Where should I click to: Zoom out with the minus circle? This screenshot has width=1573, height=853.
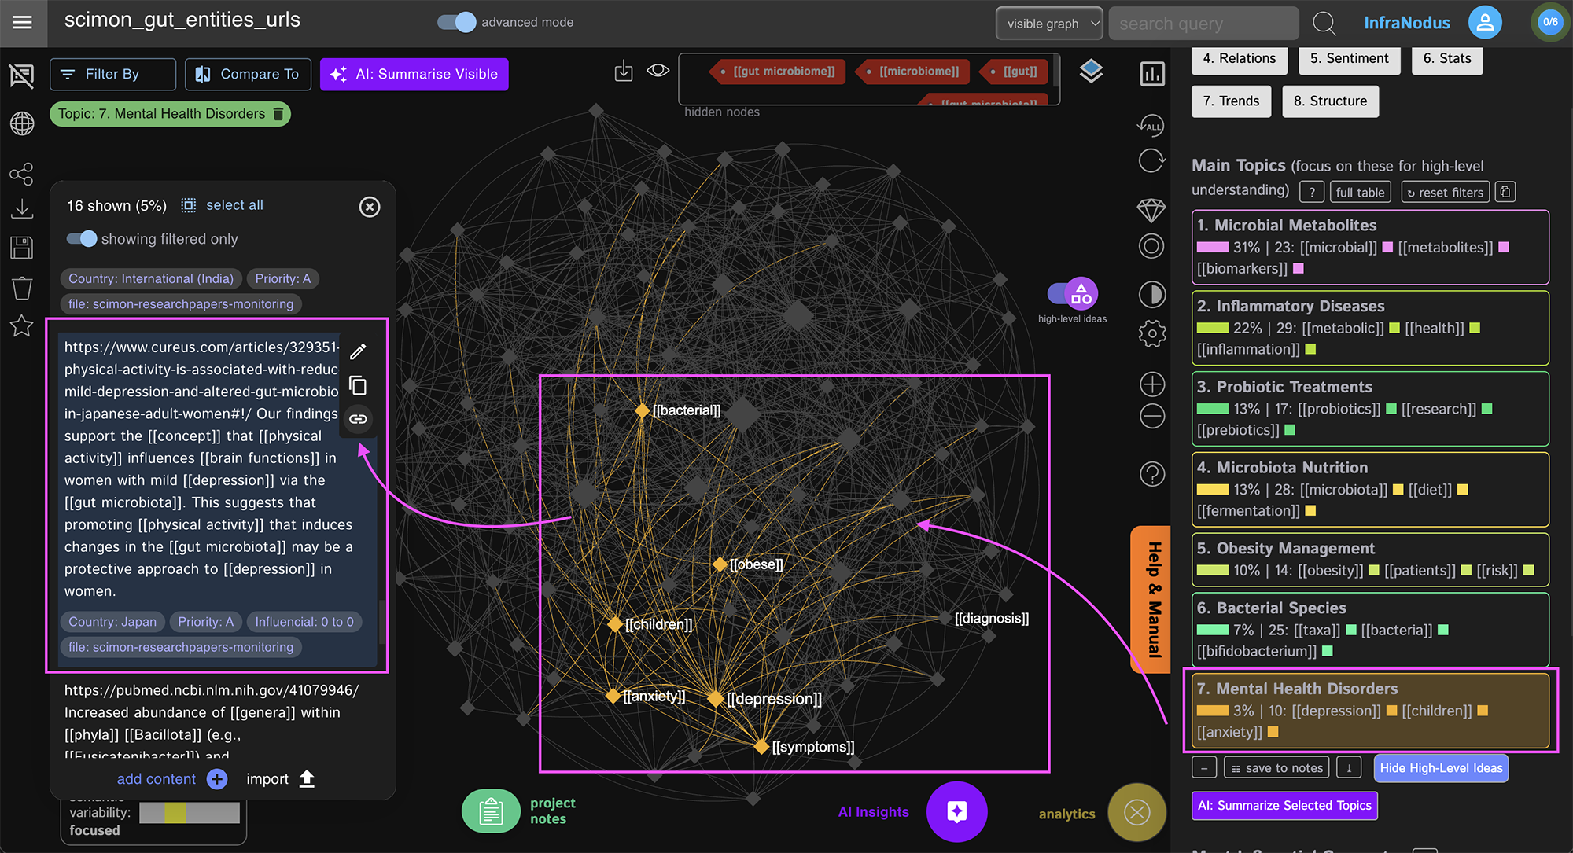1152,416
